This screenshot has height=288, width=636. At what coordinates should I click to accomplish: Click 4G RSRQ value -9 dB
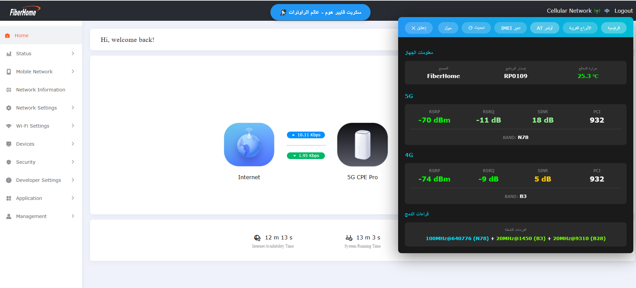pos(489,179)
